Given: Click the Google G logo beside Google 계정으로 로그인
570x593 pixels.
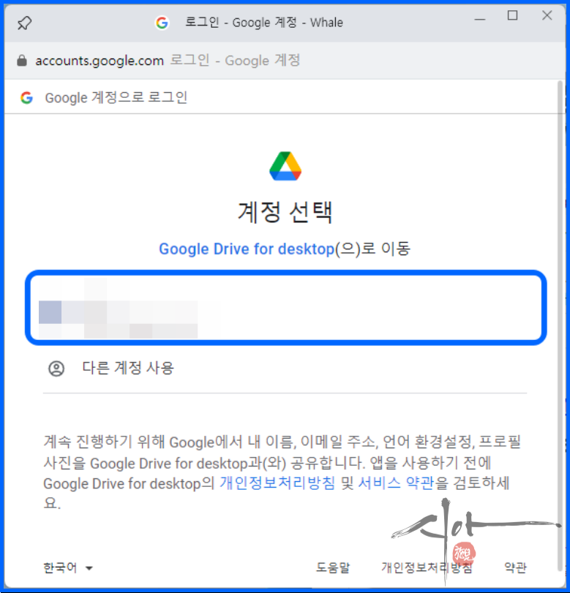Looking at the screenshot, I should [26, 98].
